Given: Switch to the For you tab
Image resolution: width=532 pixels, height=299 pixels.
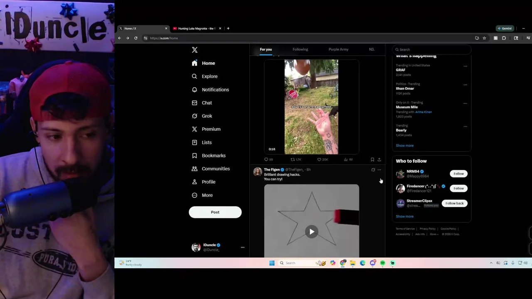Looking at the screenshot, I should coord(266,49).
